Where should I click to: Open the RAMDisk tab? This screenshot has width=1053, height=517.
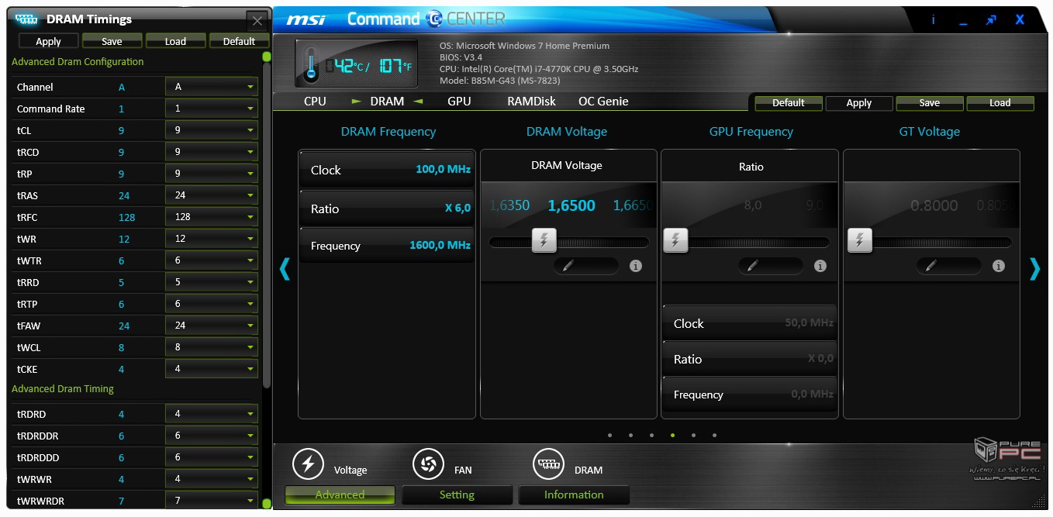(531, 102)
